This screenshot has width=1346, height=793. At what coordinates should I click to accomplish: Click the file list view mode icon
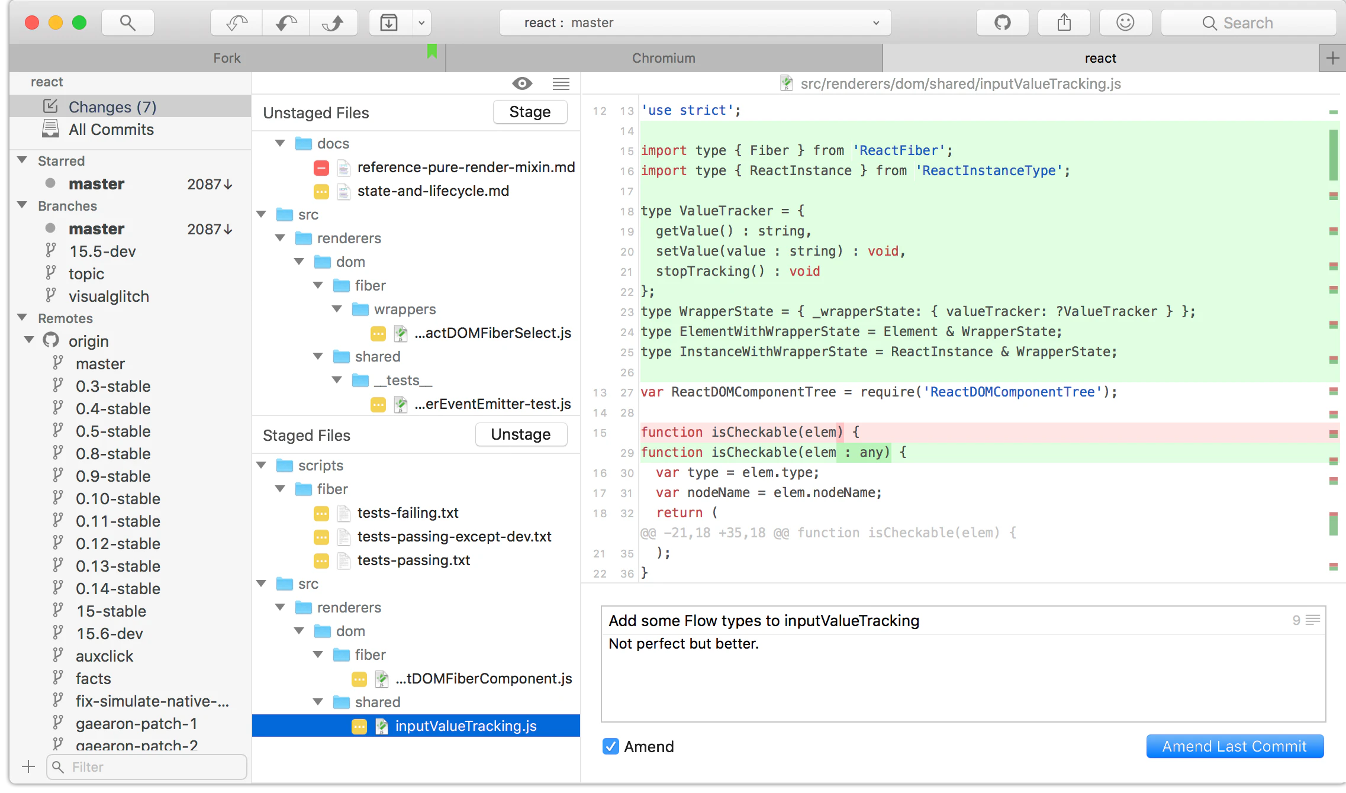coord(561,83)
